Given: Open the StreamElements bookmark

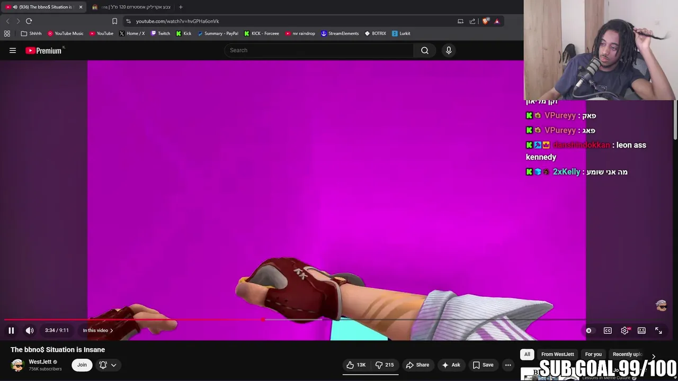Looking at the screenshot, I should (340, 33).
